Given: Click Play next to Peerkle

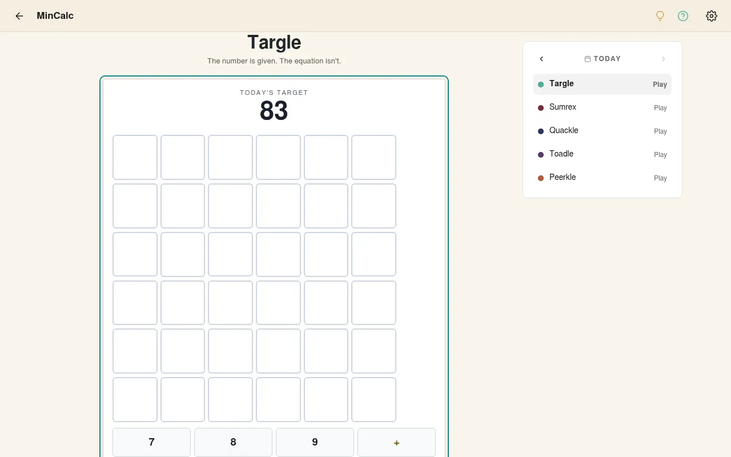Looking at the screenshot, I should pyautogui.click(x=660, y=178).
